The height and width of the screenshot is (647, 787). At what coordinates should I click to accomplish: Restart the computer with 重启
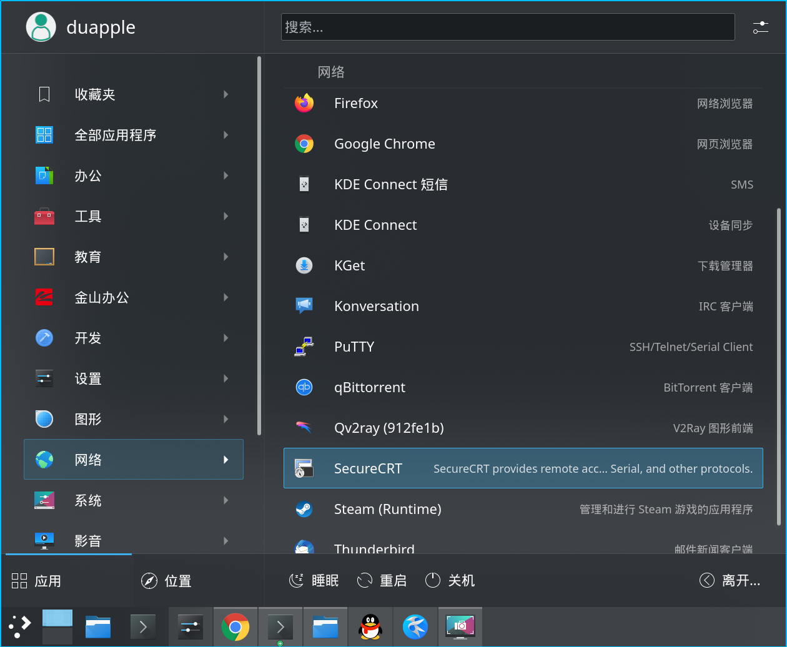(x=382, y=581)
